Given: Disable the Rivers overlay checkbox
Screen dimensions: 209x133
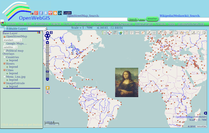Looking at the screenshot, I should [x=4, y=64].
